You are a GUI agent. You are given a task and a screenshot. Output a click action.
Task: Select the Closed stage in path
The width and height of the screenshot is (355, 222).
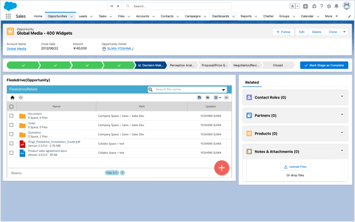pos(278,65)
